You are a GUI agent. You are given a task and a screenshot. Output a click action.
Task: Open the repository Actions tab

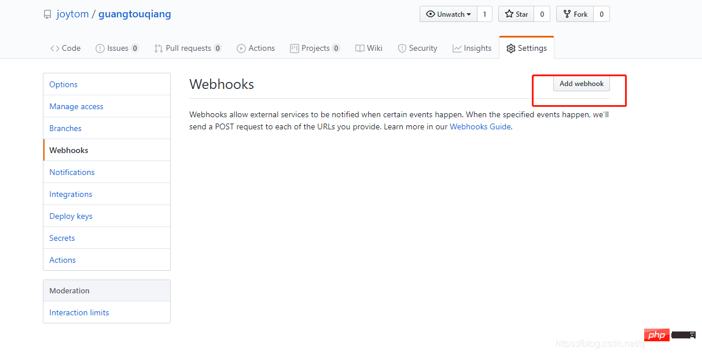tap(256, 49)
